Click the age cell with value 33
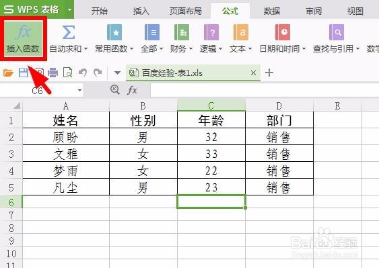379x268 pixels. click(211, 154)
